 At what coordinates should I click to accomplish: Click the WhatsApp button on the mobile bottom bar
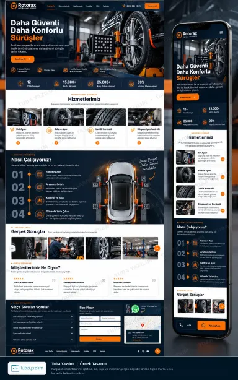pos(211,326)
